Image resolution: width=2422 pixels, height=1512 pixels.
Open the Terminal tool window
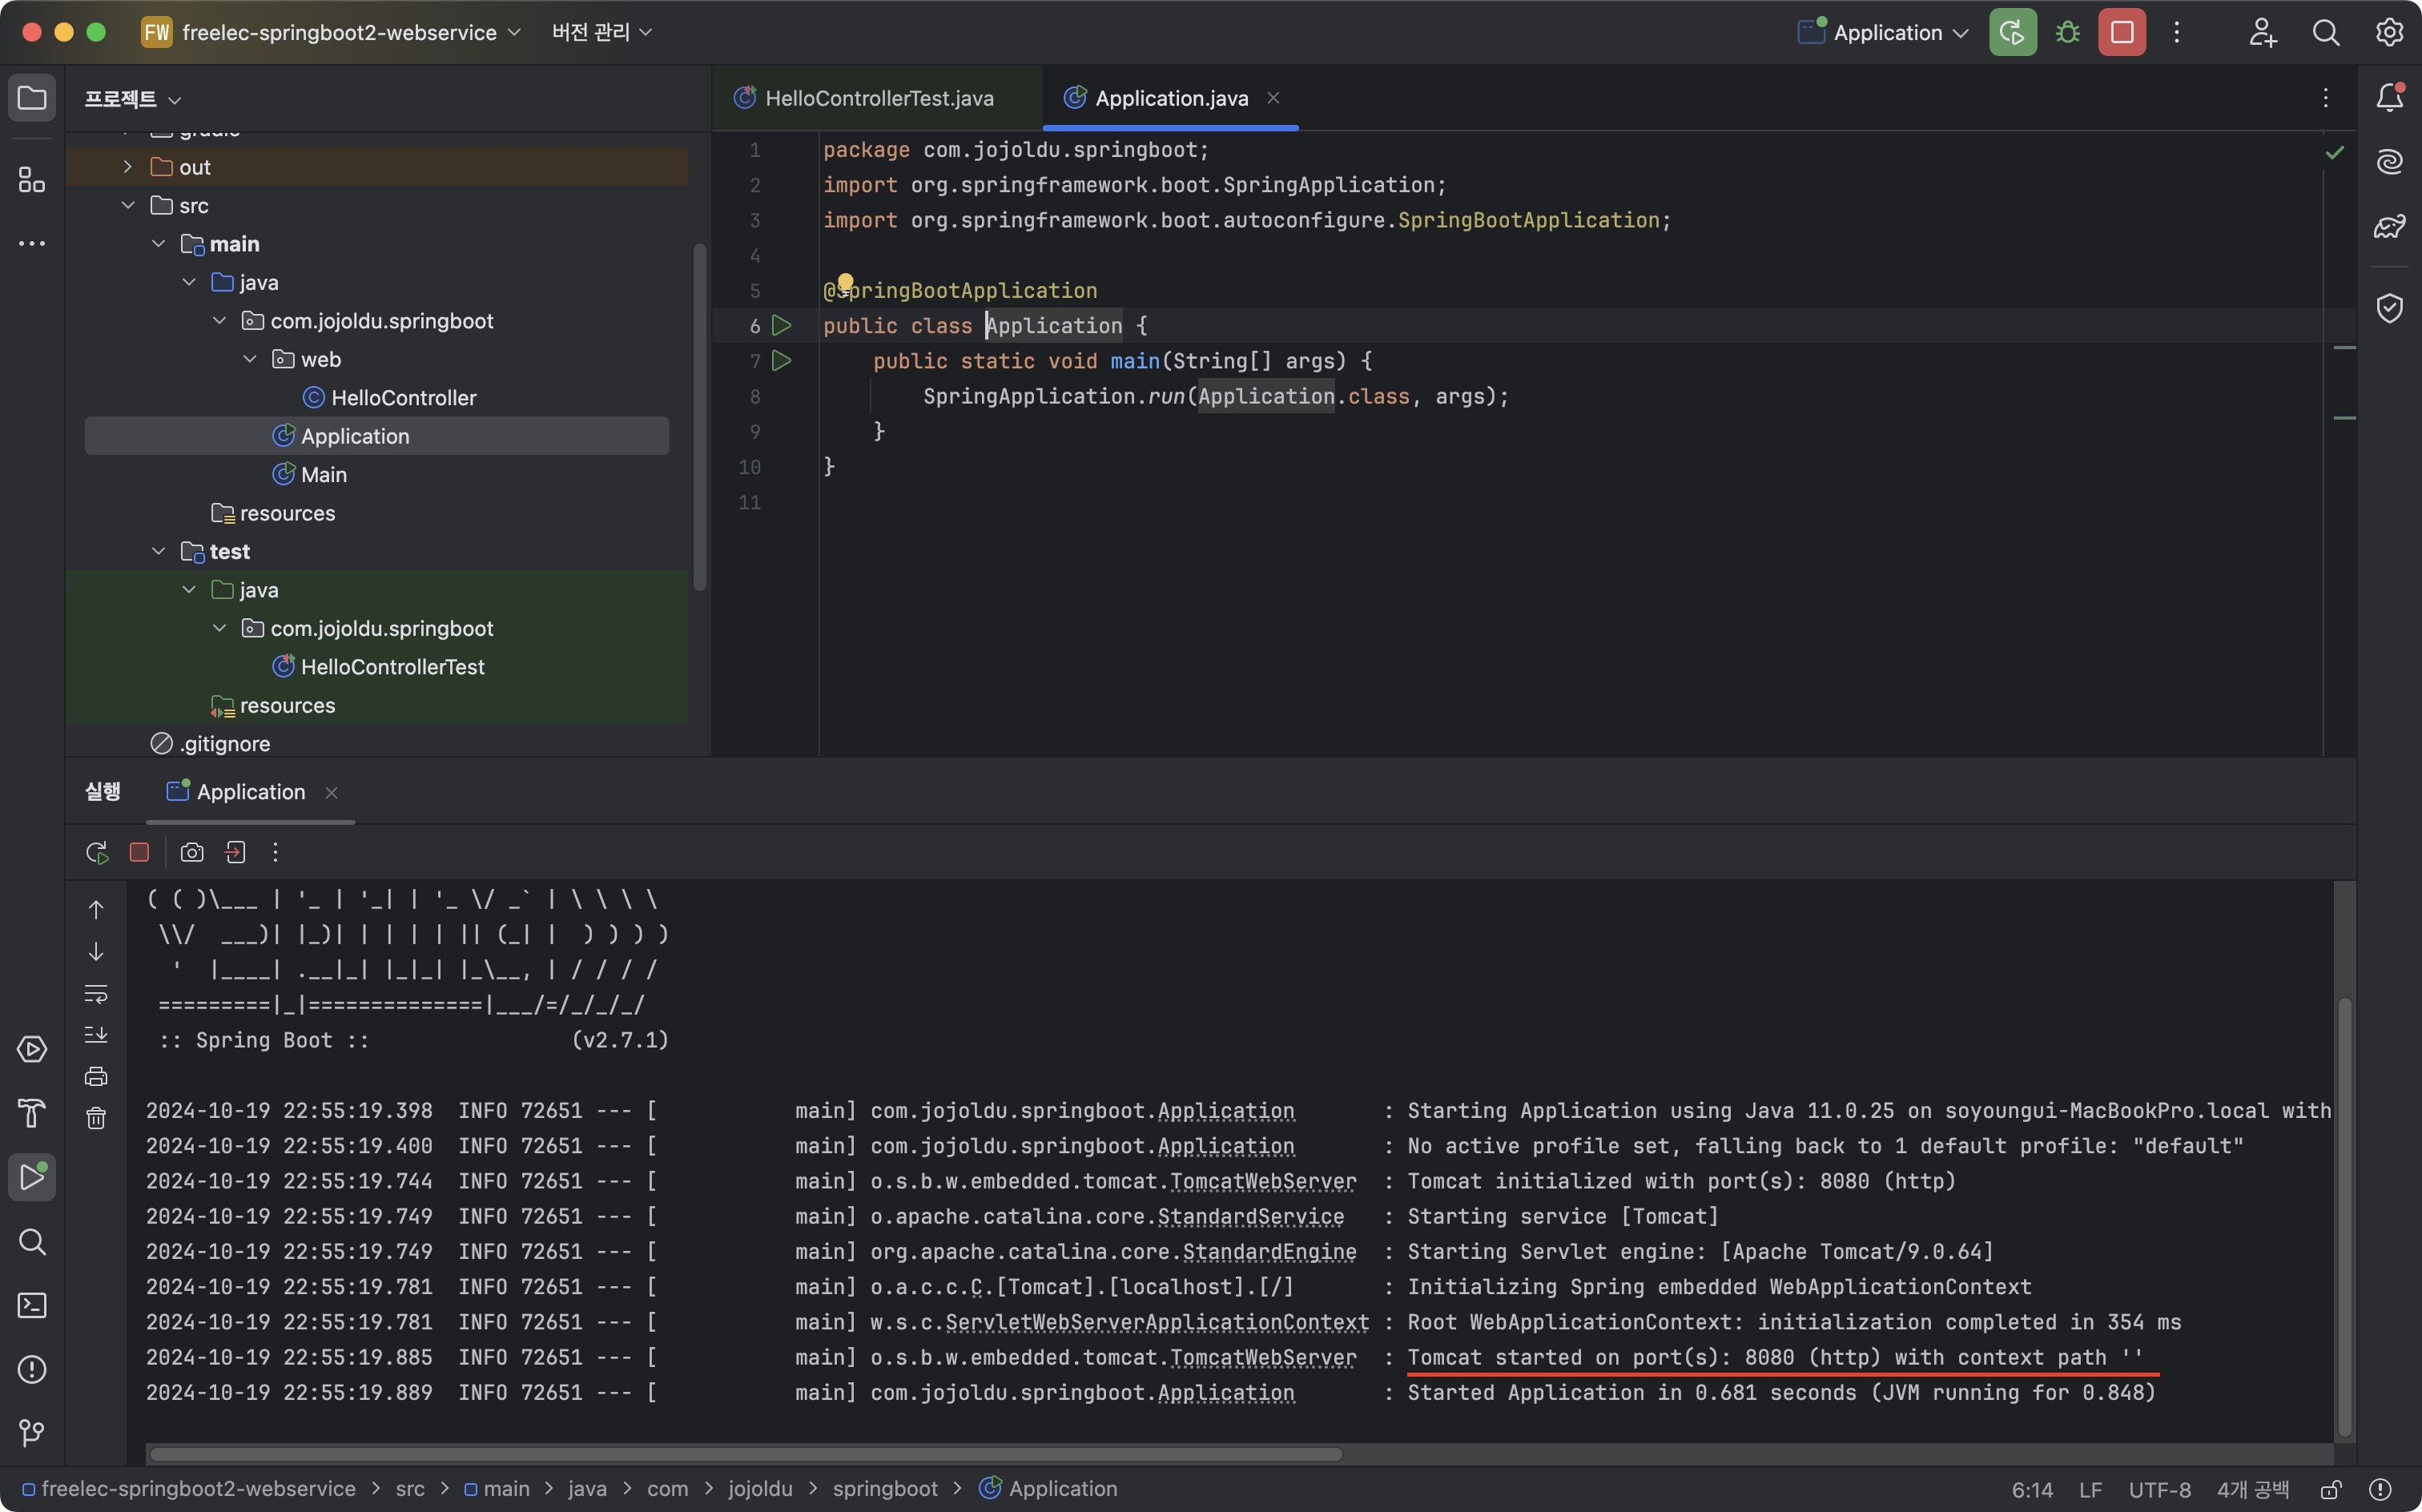point(32,1305)
